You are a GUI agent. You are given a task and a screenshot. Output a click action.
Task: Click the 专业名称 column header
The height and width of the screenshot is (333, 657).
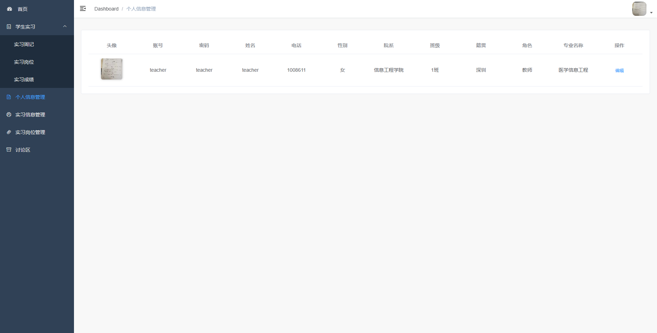[573, 45]
